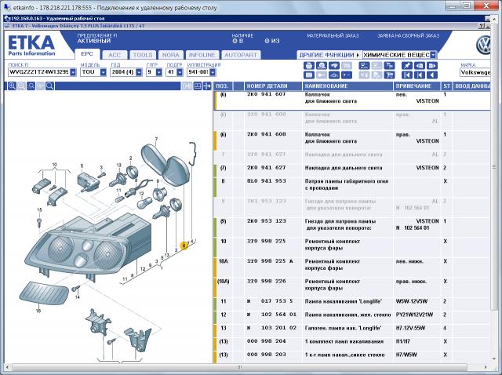This screenshot has height=375, width=502.
Task: Select the НАЛИЧИЕ 'ИЗ' radio button
Action: tap(267, 41)
